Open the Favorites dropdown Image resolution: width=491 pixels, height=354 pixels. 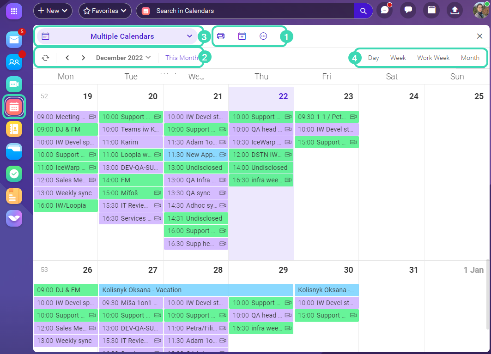pyautogui.click(x=105, y=11)
